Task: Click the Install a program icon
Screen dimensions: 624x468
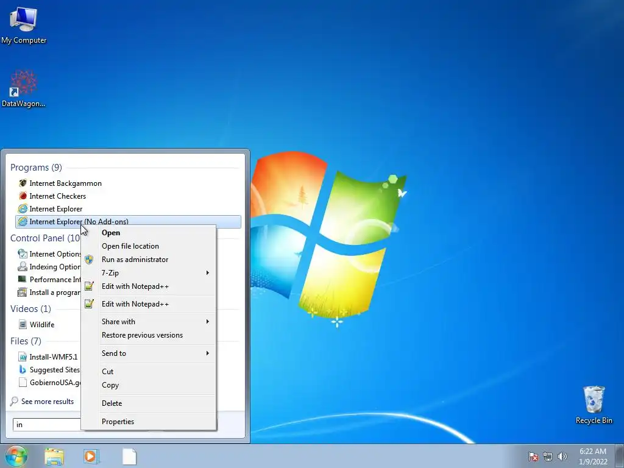Action: coord(23,292)
